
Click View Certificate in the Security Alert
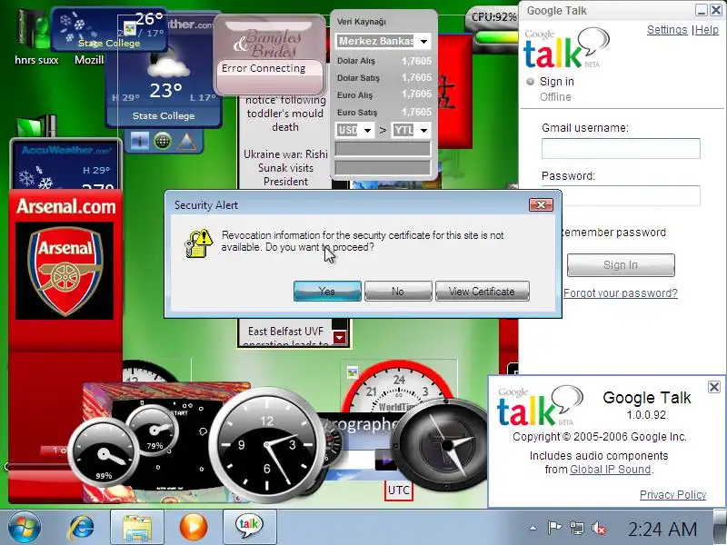pyautogui.click(x=483, y=291)
